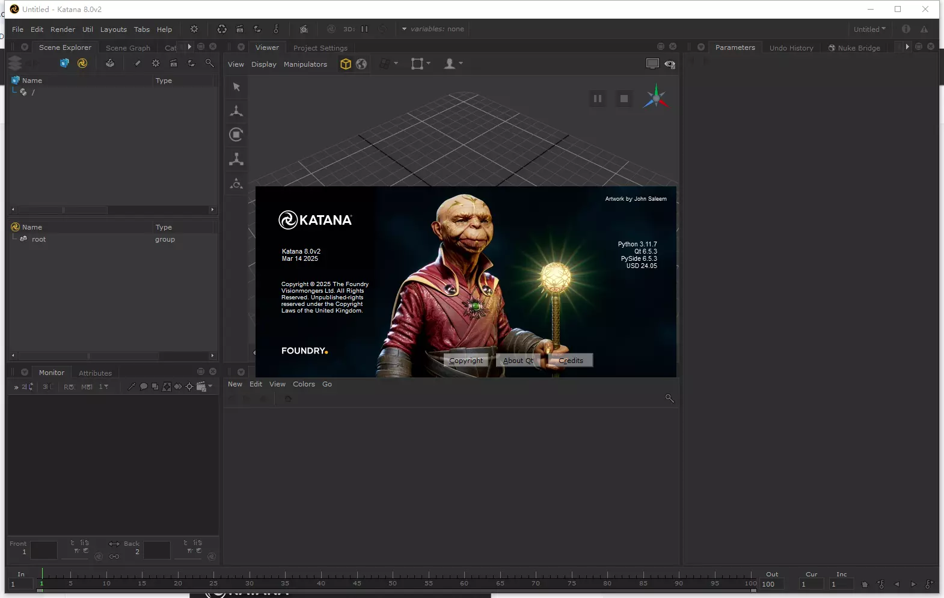Viewport: 944px width, 598px height.
Task: Switch to the Scene Graph tab
Action: pyautogui.click(x=128, y=48)
